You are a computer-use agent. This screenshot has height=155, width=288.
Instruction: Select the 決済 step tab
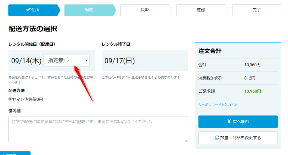click(x=146, y=10)
